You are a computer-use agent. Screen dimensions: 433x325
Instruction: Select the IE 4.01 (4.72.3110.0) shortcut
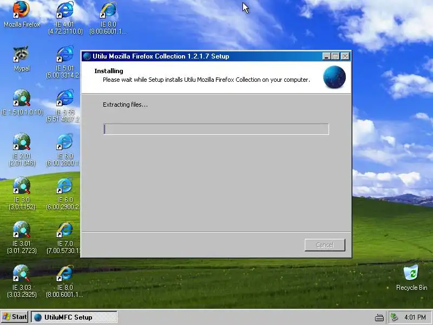pos(65,18)
